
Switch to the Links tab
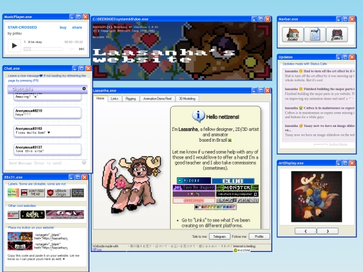tap(114, 99)
